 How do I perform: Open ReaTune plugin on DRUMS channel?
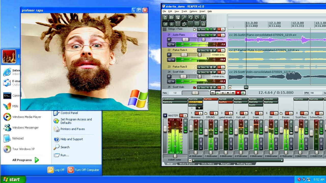tap(210, 99)
